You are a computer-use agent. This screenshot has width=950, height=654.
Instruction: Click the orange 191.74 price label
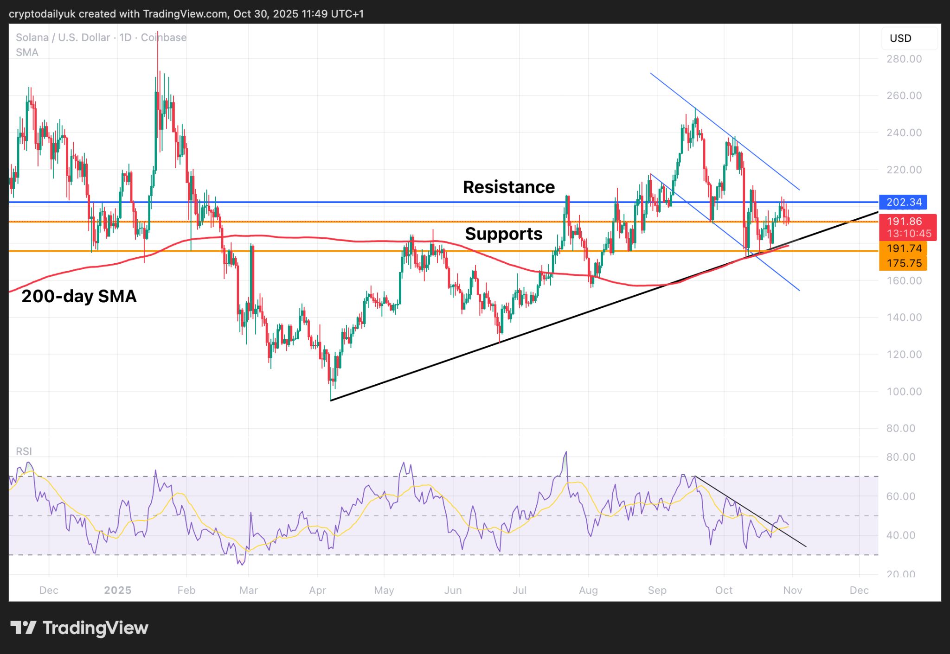point(903,248)
